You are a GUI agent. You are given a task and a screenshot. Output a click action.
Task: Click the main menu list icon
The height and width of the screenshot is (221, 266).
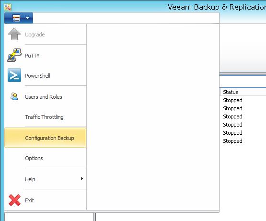pos(16,18)
